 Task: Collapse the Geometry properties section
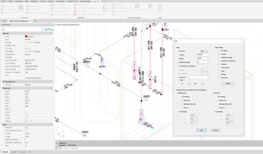click(x=51, y=88)
